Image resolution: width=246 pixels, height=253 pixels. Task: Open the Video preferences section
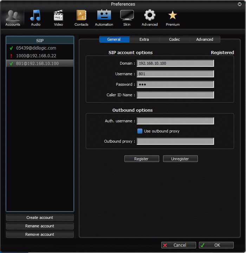coord(58,18)
